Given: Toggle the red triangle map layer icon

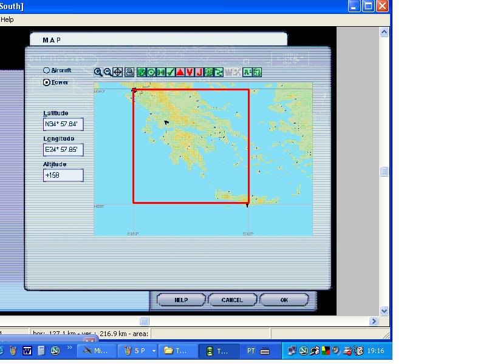Looking at the screenshot, I should coord(180,72).
